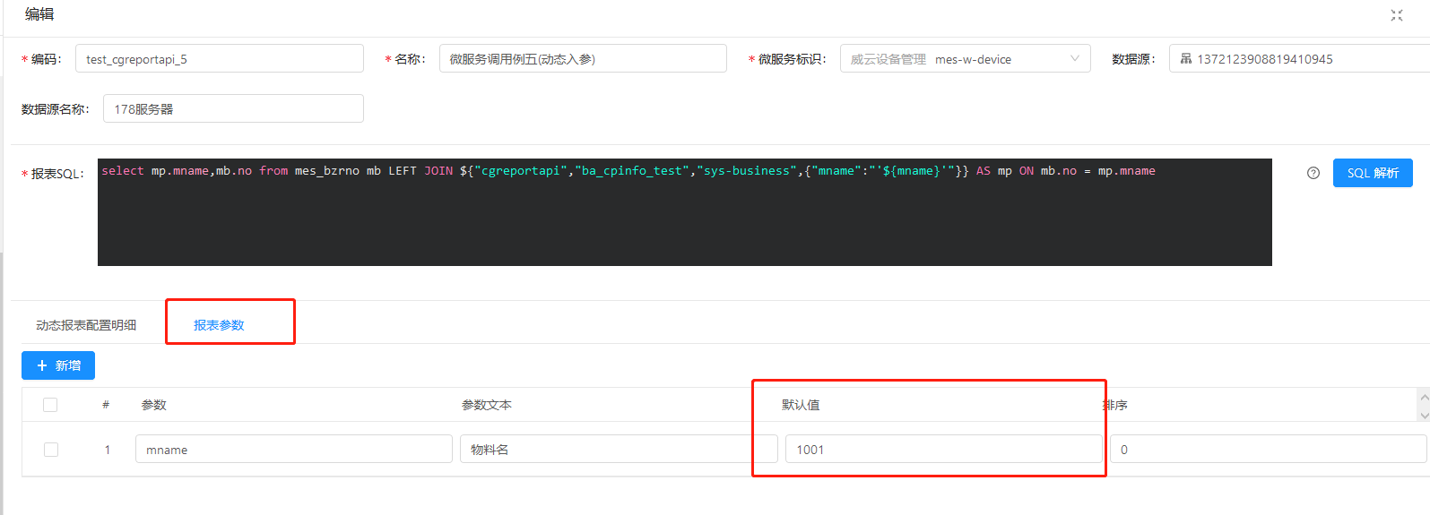Viewport: 1430px width, 515px height.
Task: Open the 微服务标识 dropdown
Action: pos(965,58)
